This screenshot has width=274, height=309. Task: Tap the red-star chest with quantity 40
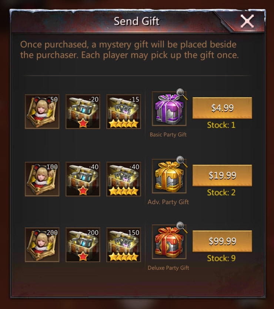(83, 179)
